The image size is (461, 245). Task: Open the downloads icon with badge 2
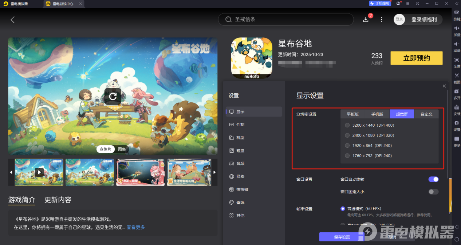(x=366, y=19)
